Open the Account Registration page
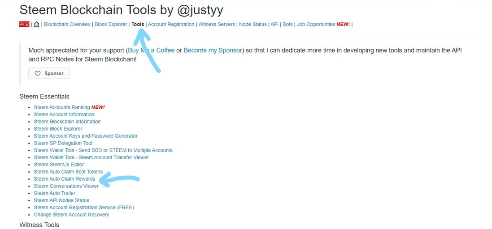The image size is (492, 229). click(x=171, y=25)
